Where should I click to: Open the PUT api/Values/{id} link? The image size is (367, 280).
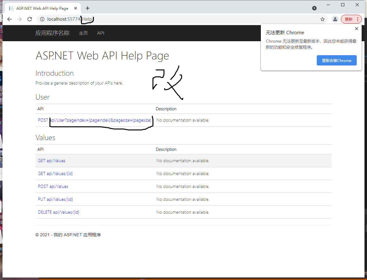55,199
